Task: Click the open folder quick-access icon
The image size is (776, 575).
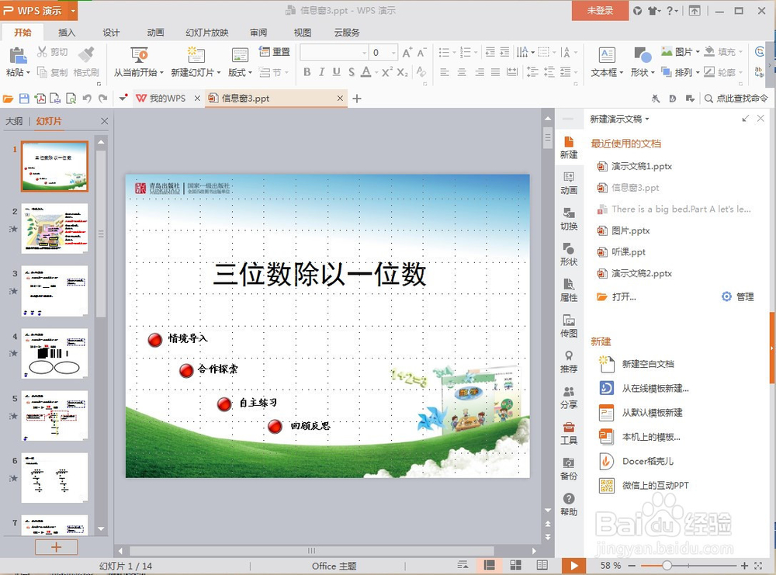Action: pyautogui.click(x=8, y=99)
